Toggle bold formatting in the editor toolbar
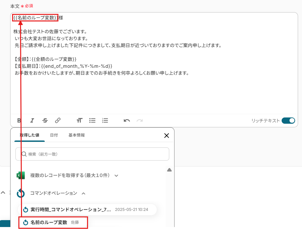Image resolution: width=302 pixels, height=229 pixels. tap(19, 120)
